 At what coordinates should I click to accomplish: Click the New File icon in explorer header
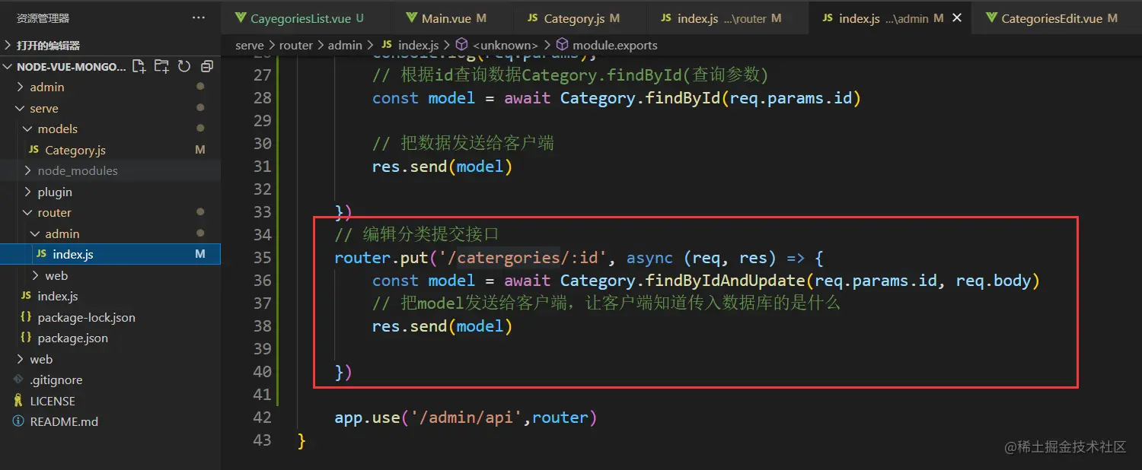coord(139,66)
